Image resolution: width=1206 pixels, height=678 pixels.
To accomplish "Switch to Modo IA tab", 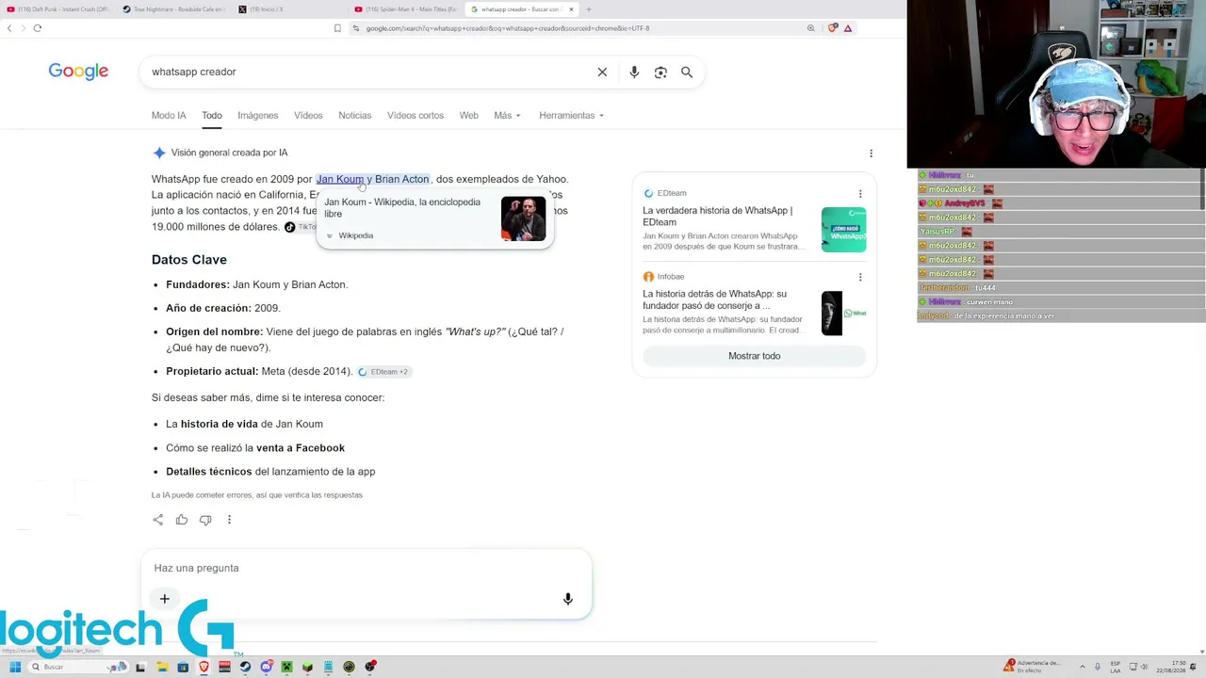I will pyautogui.click(x=169, y=116).
